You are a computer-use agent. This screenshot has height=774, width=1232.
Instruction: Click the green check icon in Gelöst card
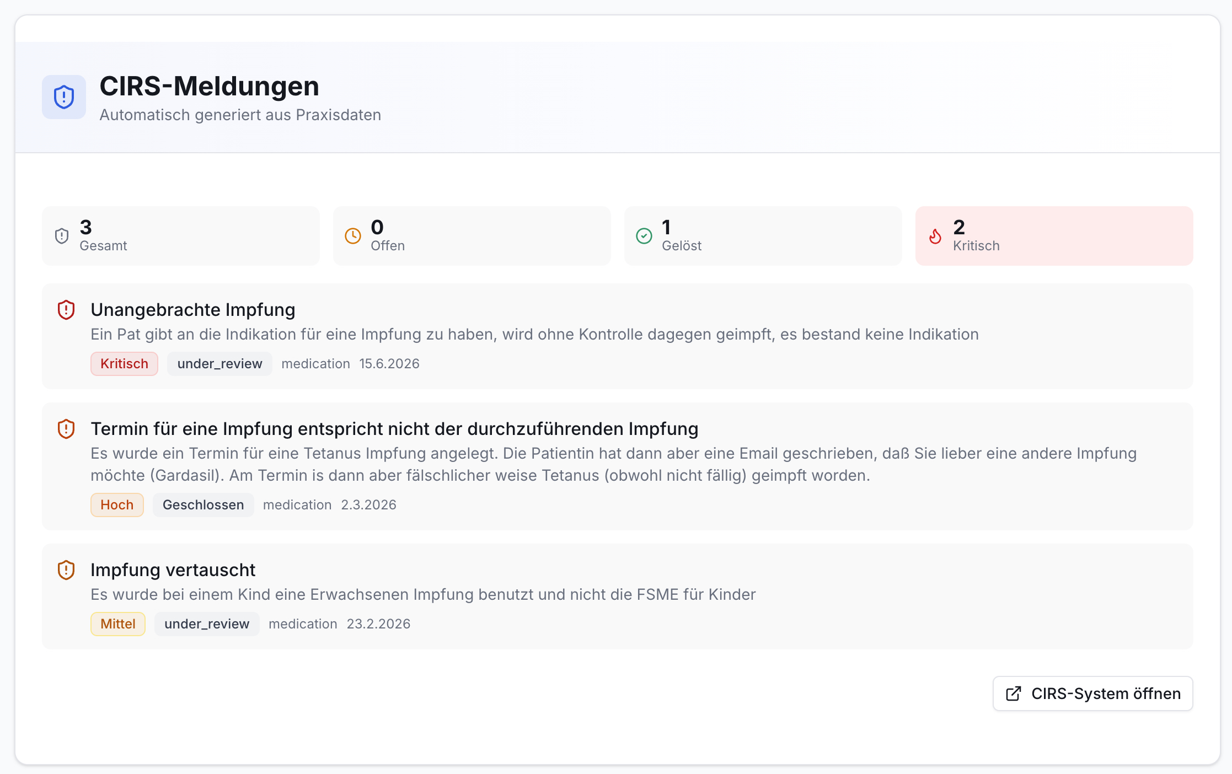644,236
